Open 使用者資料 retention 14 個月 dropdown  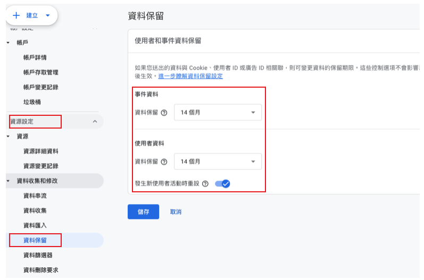[x=218, y=162]
